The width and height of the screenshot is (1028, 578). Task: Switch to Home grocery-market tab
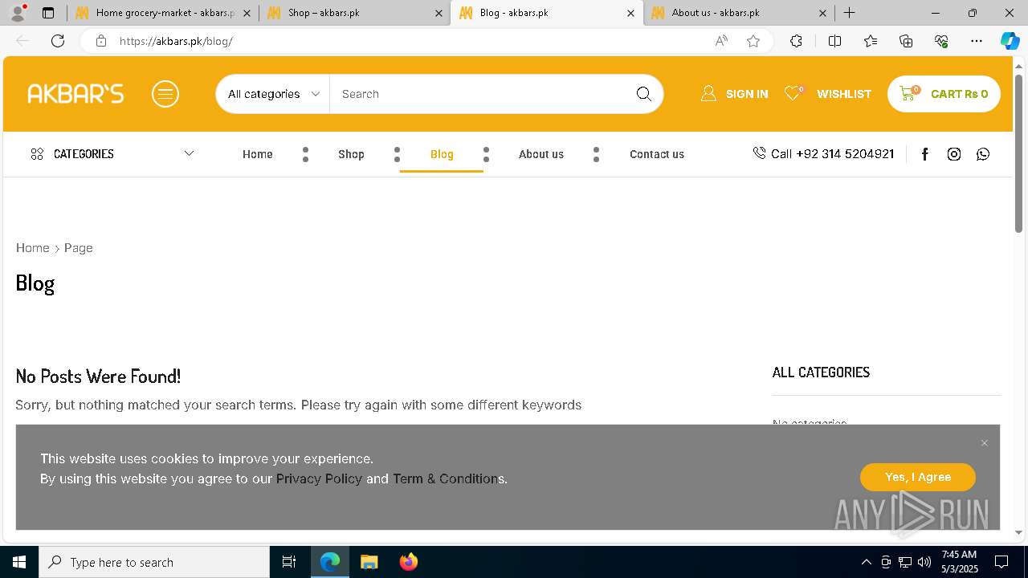pos(163,13)
